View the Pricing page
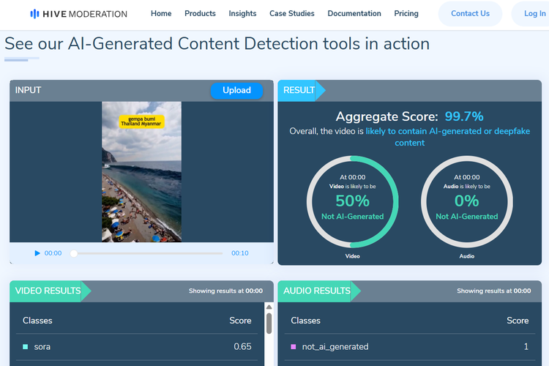Screen dimensions: 549x366 [406, 13]
